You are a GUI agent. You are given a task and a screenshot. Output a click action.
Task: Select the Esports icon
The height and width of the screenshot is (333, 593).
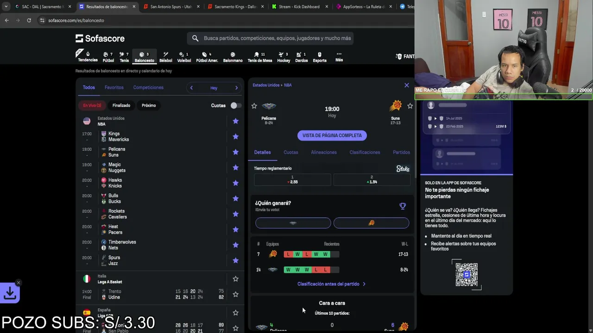click(320, 57)
